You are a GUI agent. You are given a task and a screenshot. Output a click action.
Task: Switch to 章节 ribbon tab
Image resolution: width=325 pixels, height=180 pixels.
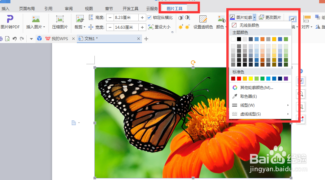[x=109, y=8]
